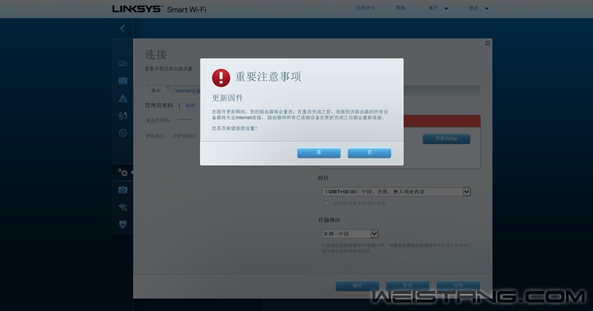
Task: Expand the 亚洲 - 中国 transmission region dropdown
Action: pyautogui.click(x=374, y=234)
